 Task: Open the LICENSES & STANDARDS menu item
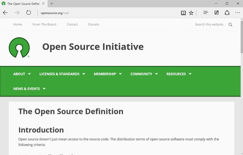[59, 74]
